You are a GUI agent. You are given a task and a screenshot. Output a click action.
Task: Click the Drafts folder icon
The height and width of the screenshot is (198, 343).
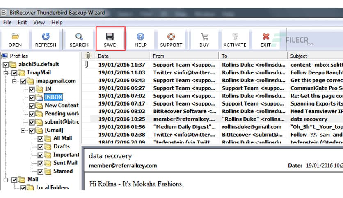pos(48,146)
